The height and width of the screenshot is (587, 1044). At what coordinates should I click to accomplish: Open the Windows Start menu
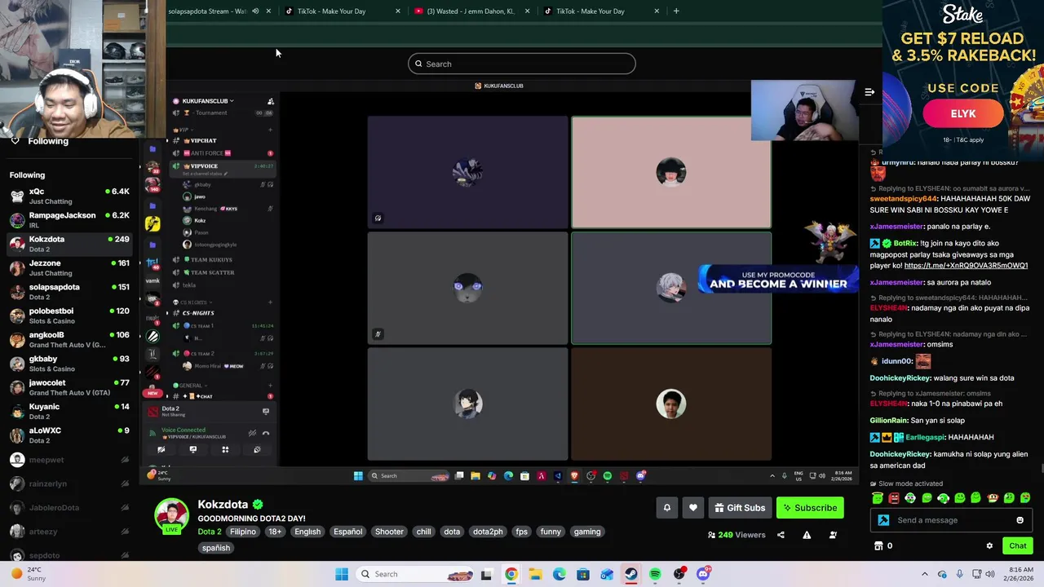(342, 574)
